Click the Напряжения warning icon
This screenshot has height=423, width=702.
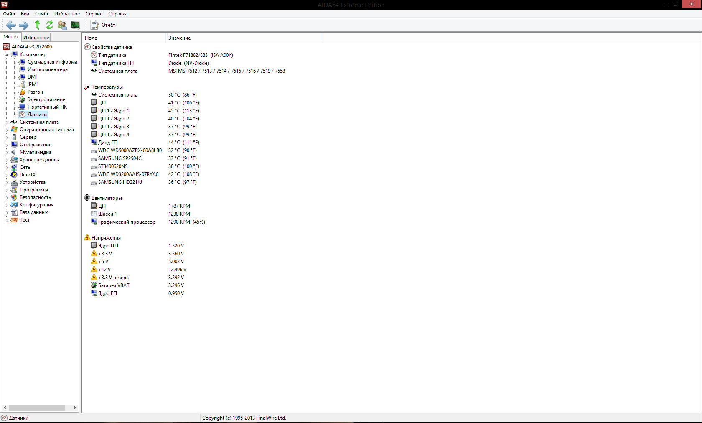[x=87, y=237]
